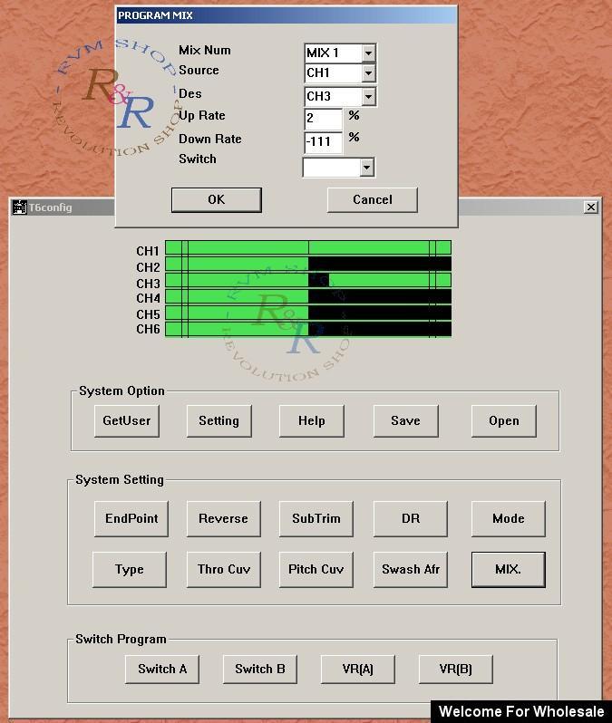Click the T6config title bar icon

pyautogui.click(x=19, y=207)
